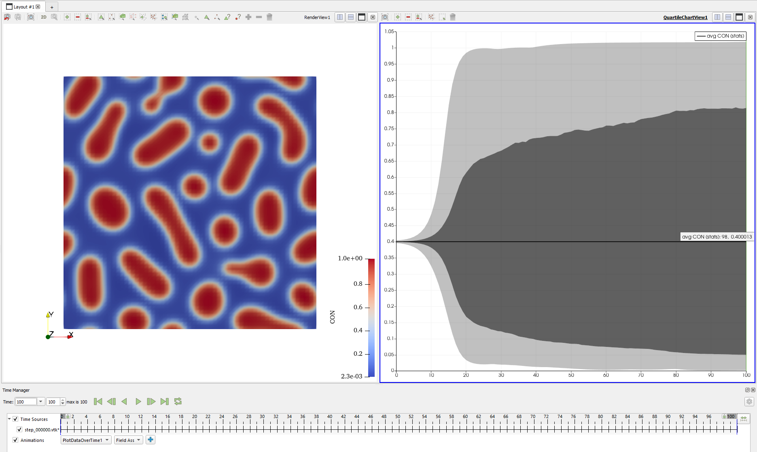Screen dimensions: 757x452
Task: Click camera undo in RenderView toolbar
Action: pyautogui.click(x=7, y=17)
